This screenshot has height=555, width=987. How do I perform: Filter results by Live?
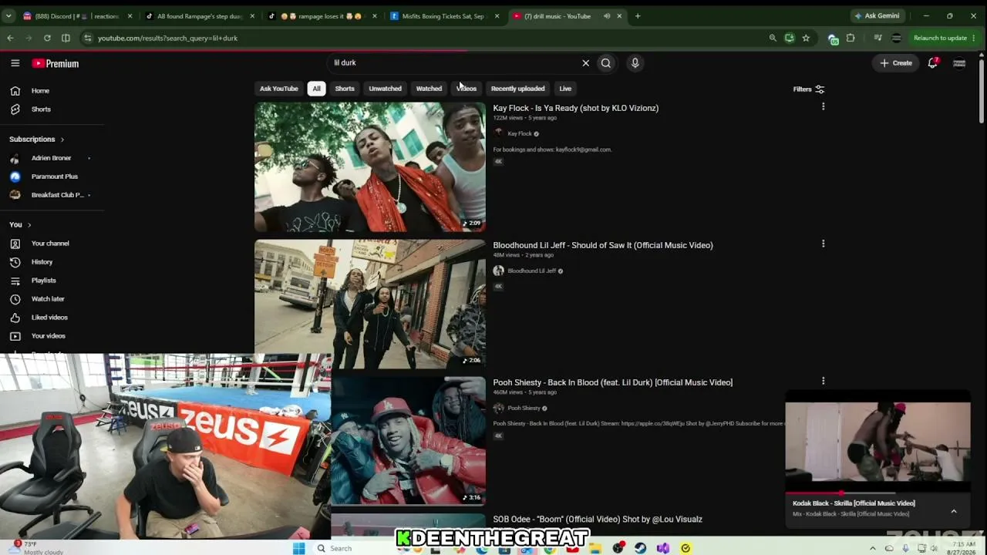click(565, 89)
